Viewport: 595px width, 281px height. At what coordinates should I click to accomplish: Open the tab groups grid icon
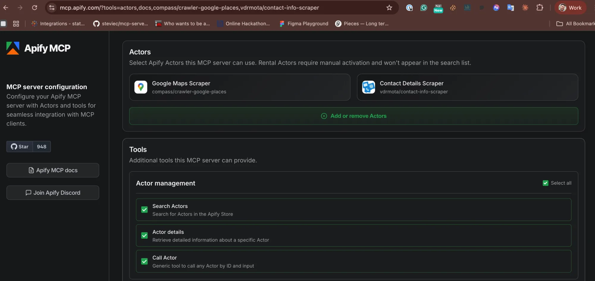[16, 23]
